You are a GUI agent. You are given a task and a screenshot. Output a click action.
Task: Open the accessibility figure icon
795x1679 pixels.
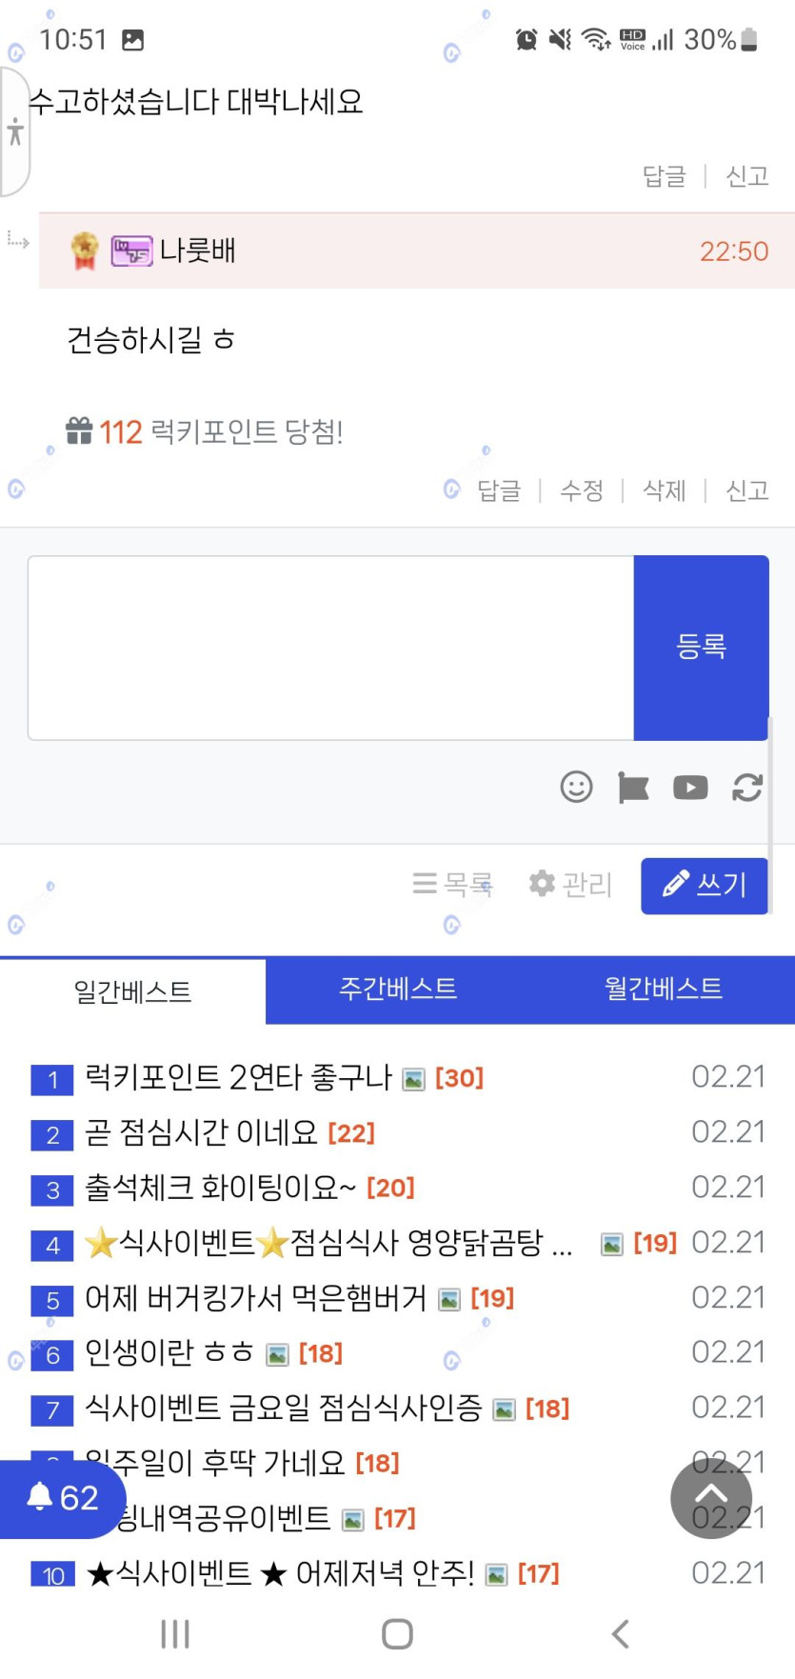(x=15, y=132)
